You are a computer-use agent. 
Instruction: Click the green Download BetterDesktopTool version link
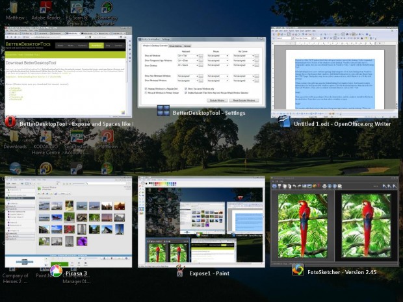click(33, 77)
